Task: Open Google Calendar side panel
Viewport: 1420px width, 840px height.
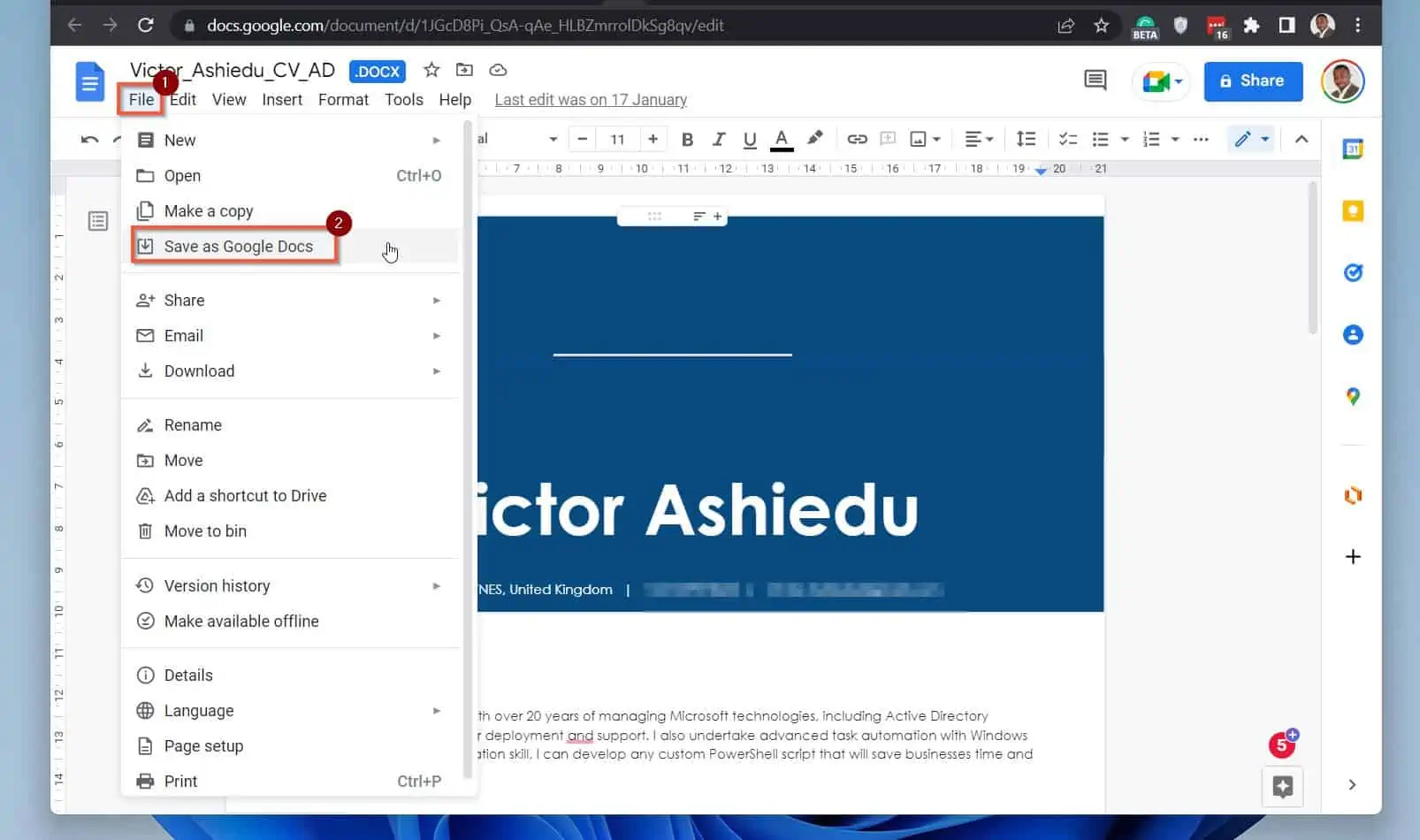Action: click(1352, 149)
